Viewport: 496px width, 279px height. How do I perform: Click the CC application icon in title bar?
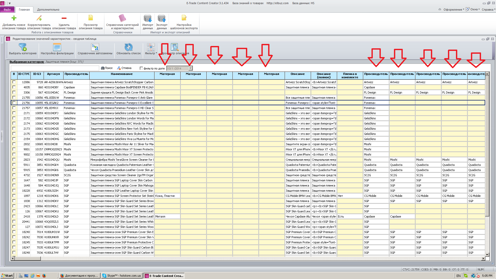(2, 3)
